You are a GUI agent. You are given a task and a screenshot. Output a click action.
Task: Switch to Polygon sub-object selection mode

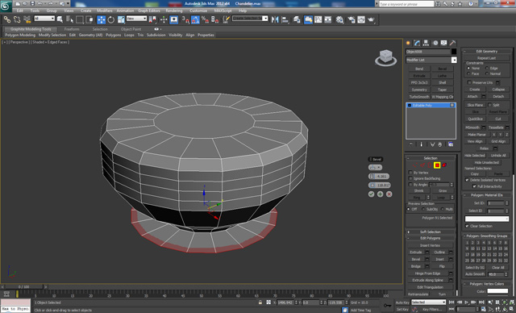437,165
